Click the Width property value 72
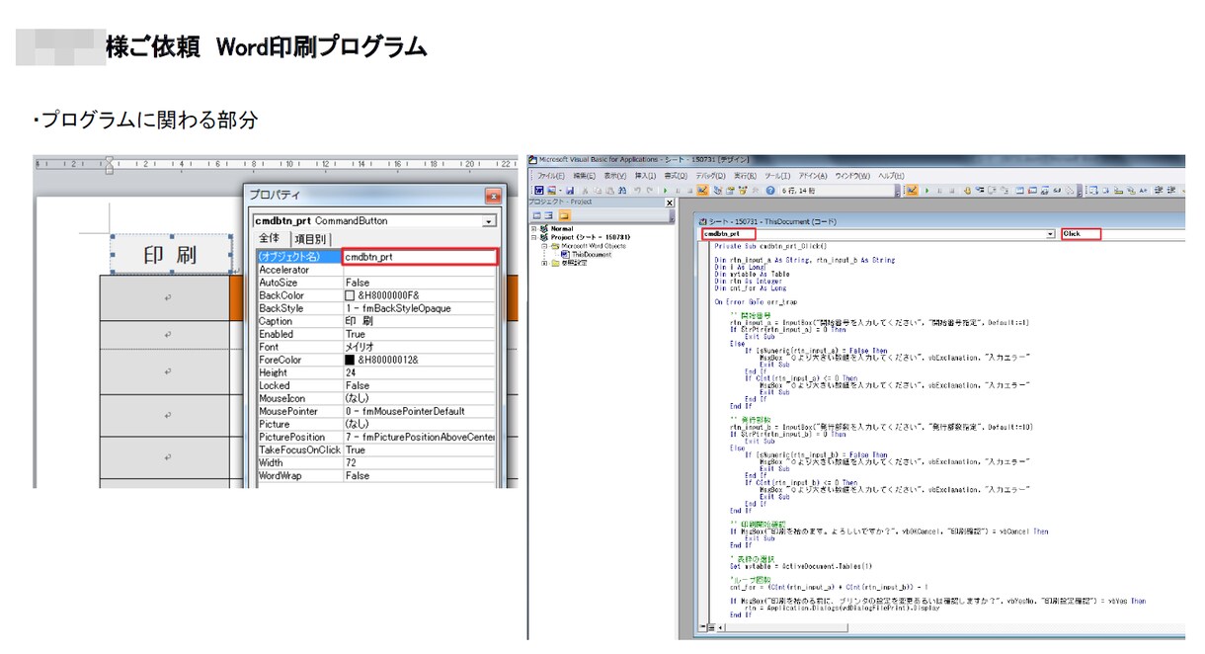This screenshot has width=1205, height=654. pyautogui.click(x=350, y=462)
